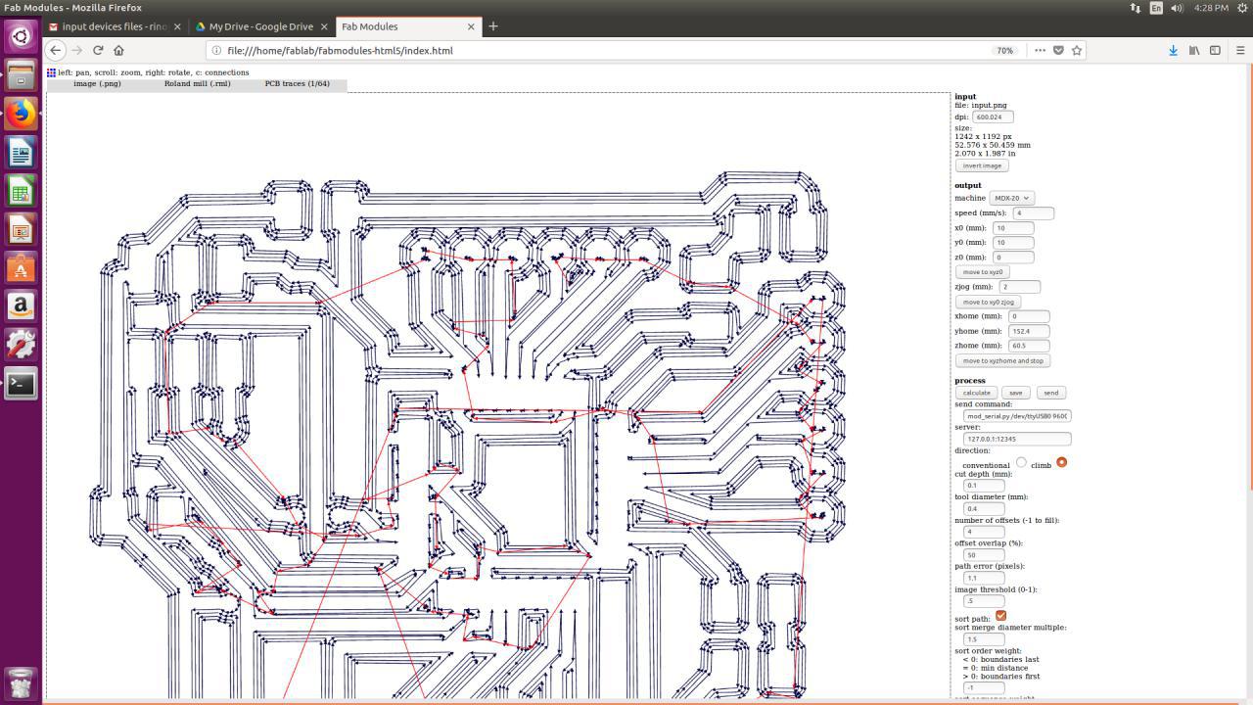Viewport: 1253px width, 705px height.
Task: Open the Firefox hamburger menu
Action: click(1240, 50)
